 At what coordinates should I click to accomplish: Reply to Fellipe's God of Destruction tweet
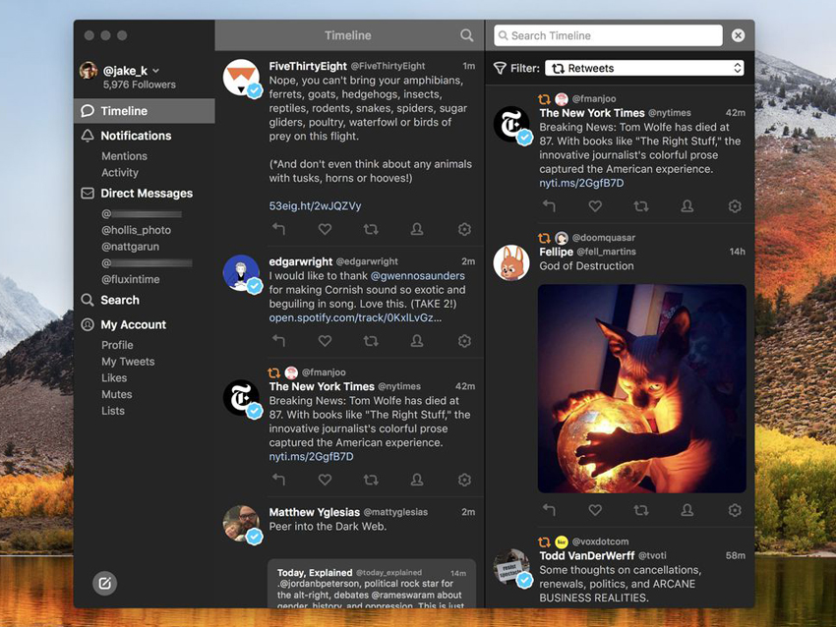pyautogui.click(x=549, y=510)
